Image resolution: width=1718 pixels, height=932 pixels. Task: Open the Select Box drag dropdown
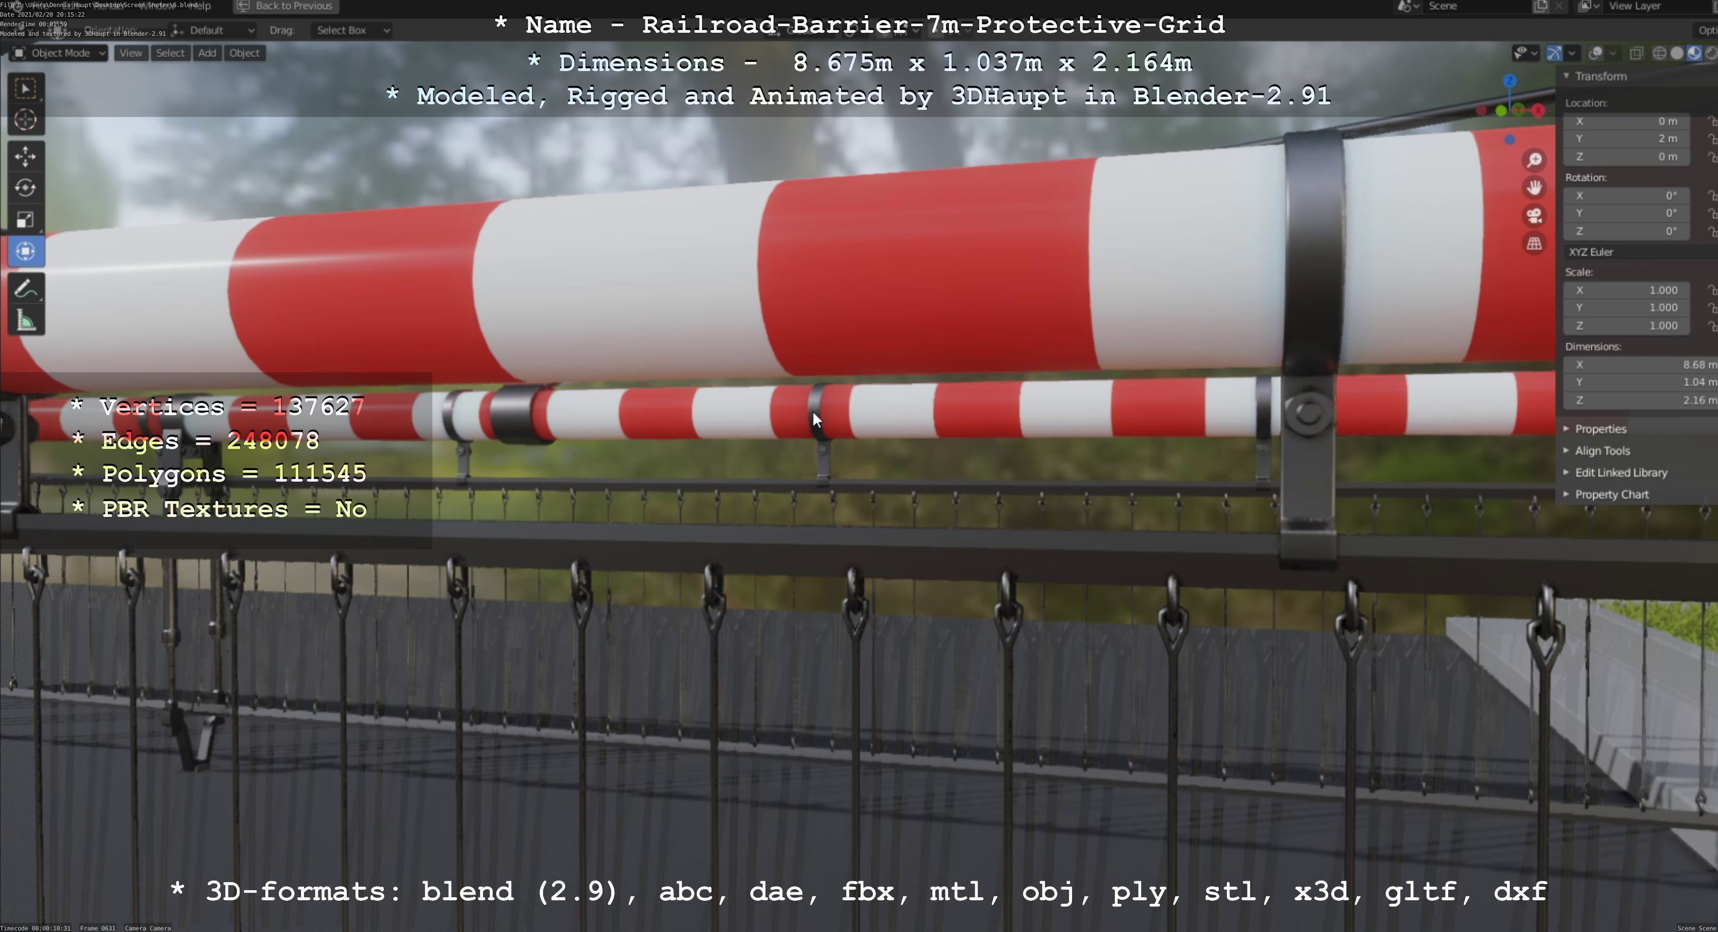click(x=351, y=30)
